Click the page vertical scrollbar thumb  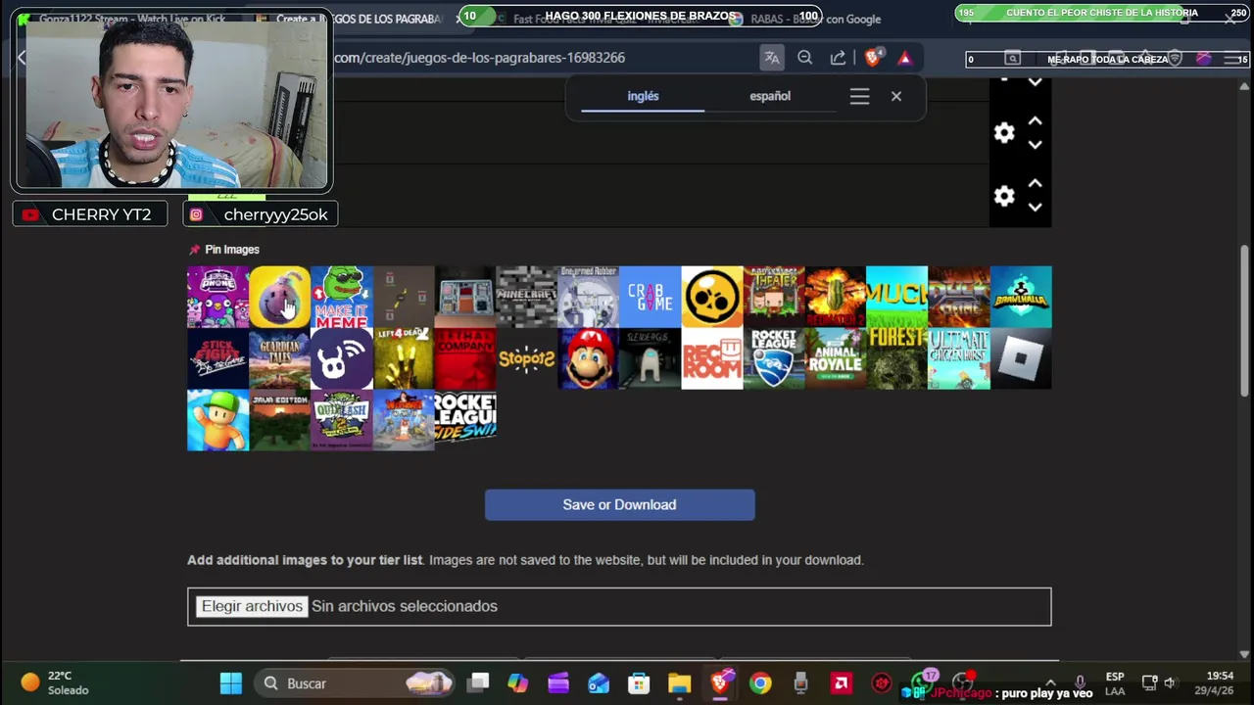point(1245,320)
